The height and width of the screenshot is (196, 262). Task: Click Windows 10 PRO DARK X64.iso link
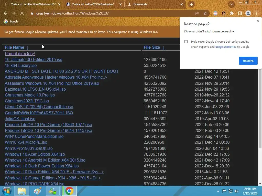pos(35,184)
